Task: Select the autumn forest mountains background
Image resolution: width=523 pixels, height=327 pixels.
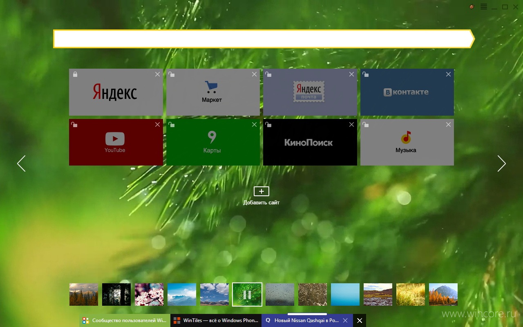Action: click(x=84, y=294)
